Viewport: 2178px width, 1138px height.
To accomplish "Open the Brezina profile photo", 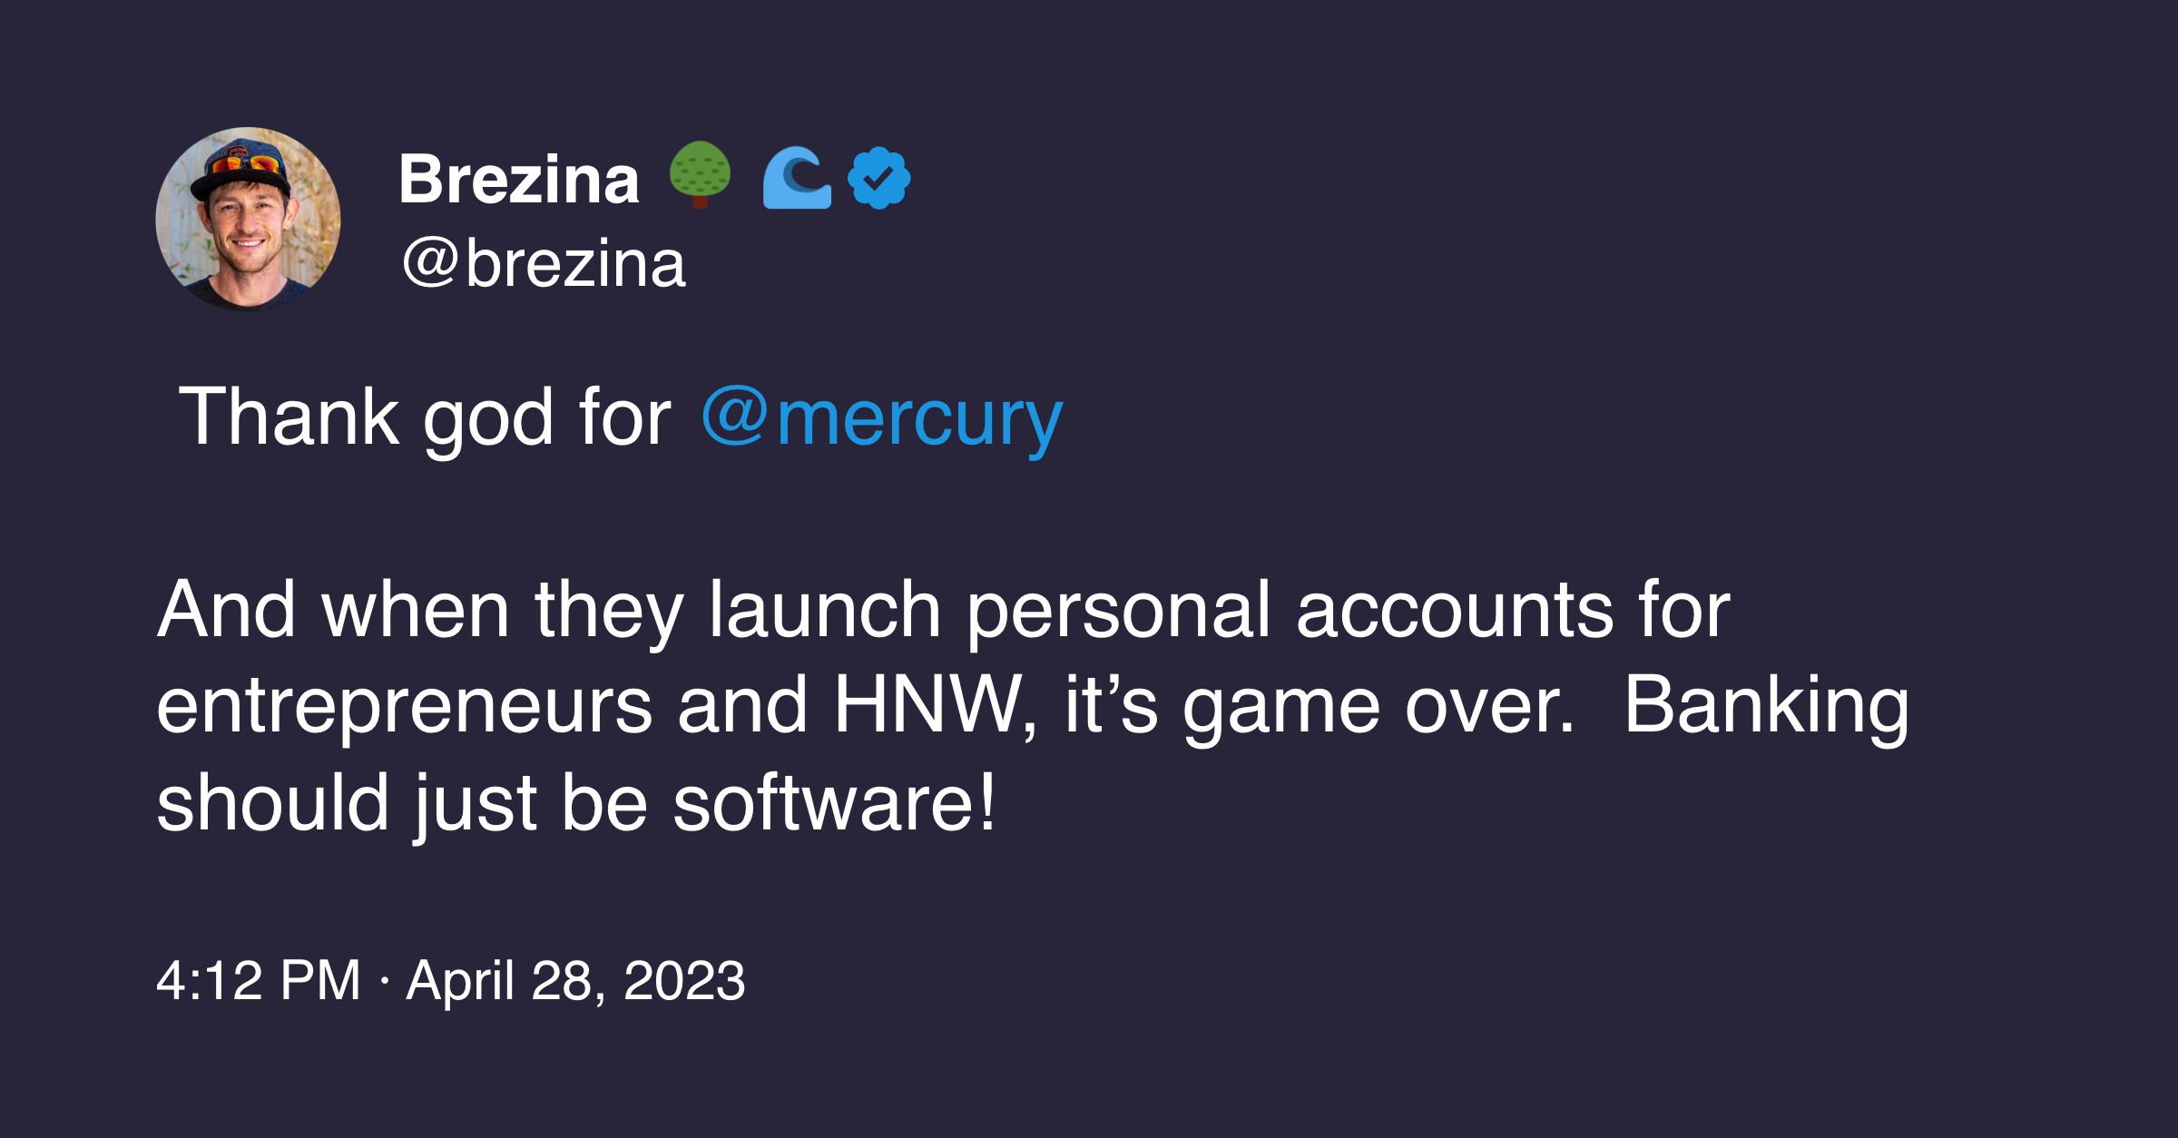I will (x=248, y=219).
